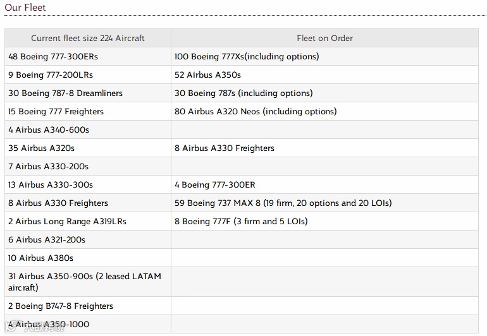The height and width of the screenshot is (336, 487).
Task: Select the '35 Airbus A320s' cell
Action: pos(41,148)
